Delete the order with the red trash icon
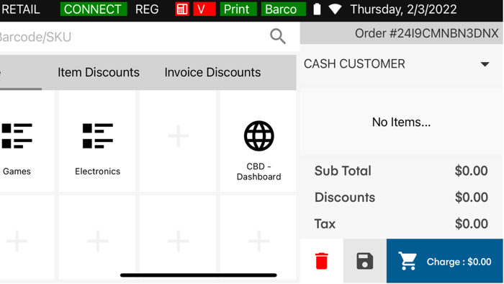Viewport: 504px width, 284px height. 321,261
